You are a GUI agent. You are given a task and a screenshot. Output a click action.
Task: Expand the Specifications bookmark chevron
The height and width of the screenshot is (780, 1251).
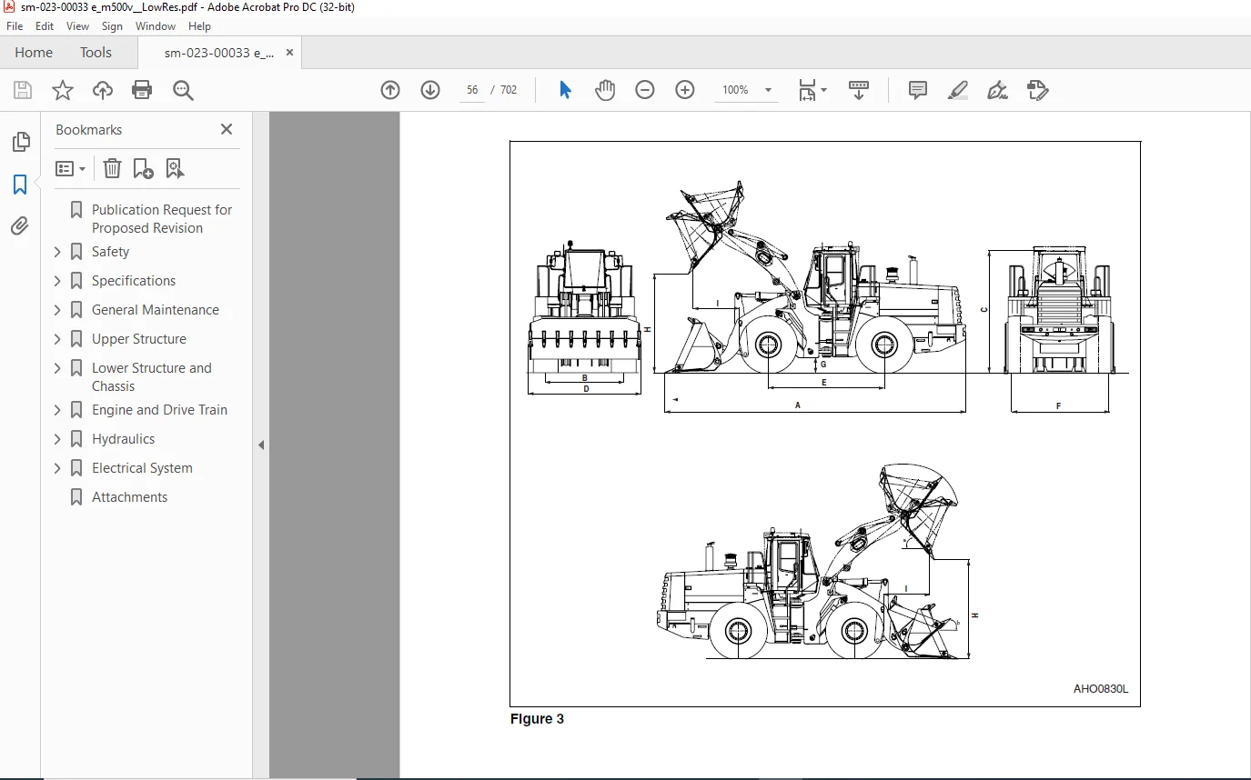pyautogui.click(x=57, y=281)
